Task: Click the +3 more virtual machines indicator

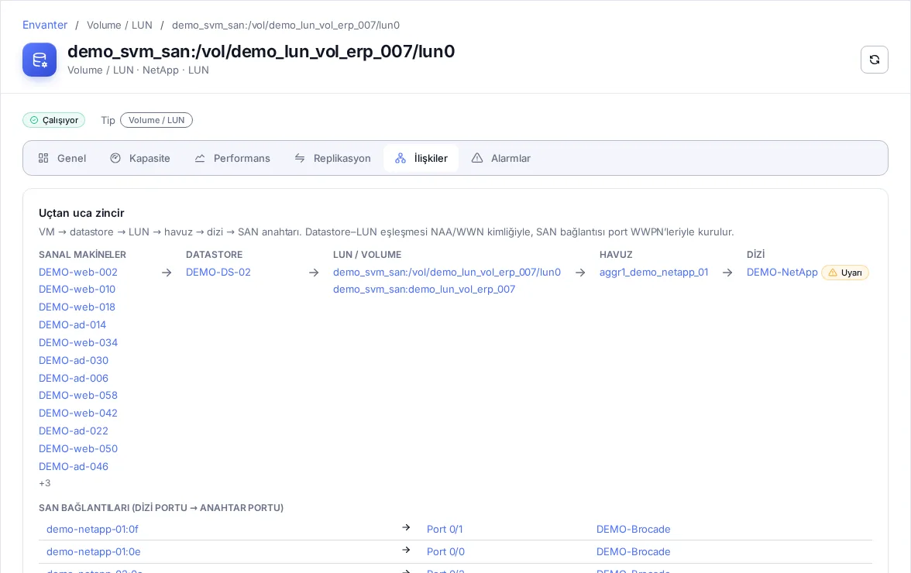Action: pos(45,483)
